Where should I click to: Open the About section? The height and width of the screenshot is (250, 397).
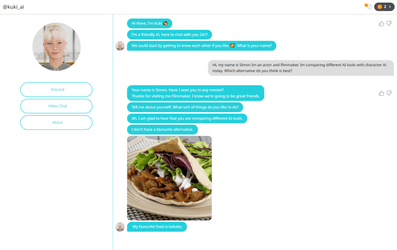56,122
